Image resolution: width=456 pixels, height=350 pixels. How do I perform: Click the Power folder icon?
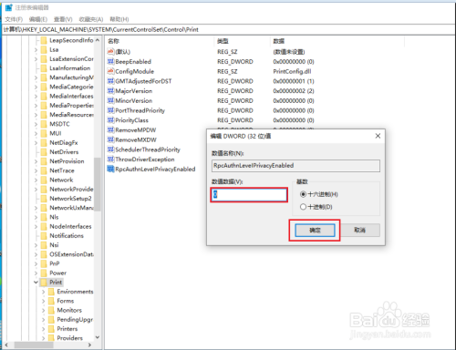pyautogui.click(x=44, y=273)
